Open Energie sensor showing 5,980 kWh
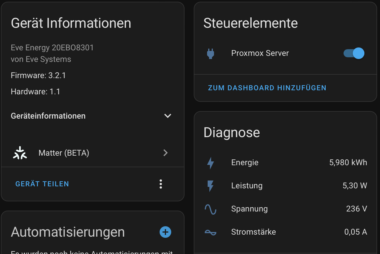The height and width of the screenshot is (254, 380). coord(285,163)
